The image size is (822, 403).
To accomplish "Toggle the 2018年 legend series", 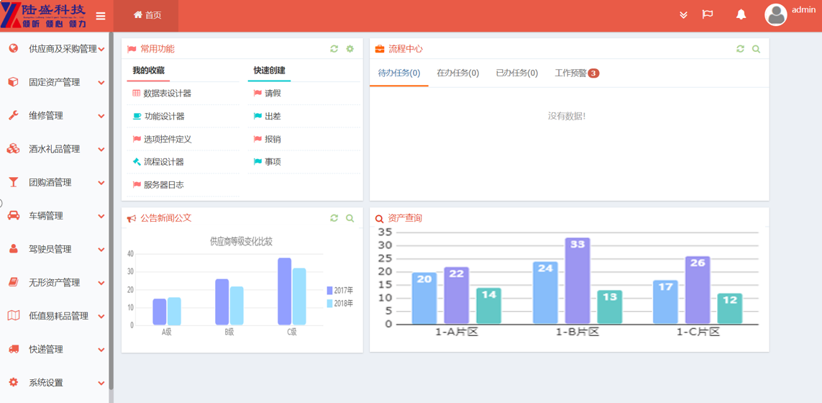I will tap(339, 304).
